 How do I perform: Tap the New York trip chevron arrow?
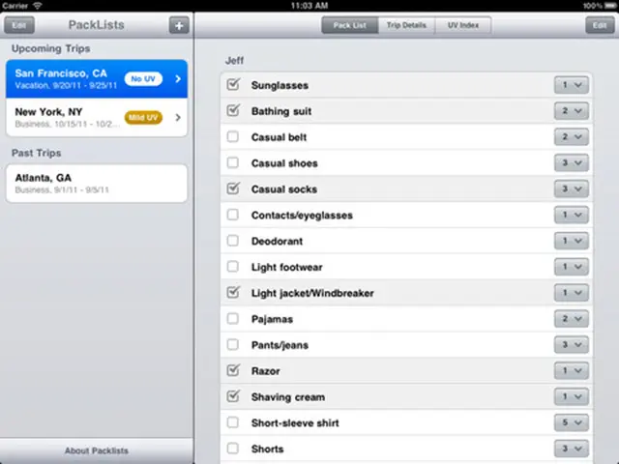pyautogui.click(x=177, y=118)
